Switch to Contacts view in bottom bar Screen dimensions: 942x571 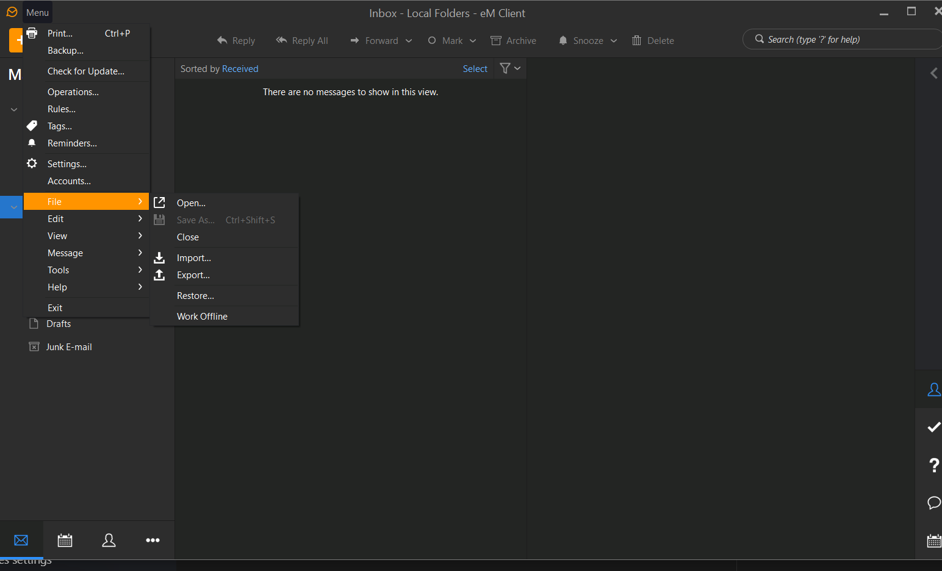tap(109, 540)
